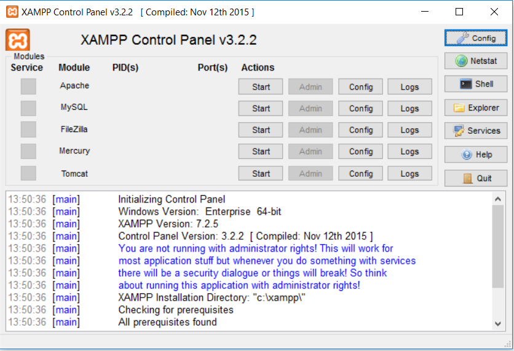This screenshot has width=514, height=351.
Task: Open Config with the wrench icon
Action: 475,38
